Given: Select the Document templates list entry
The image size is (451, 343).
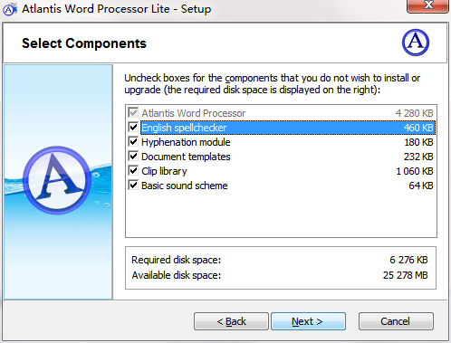Looking at the screenshot, I should [x=281, y=157].
